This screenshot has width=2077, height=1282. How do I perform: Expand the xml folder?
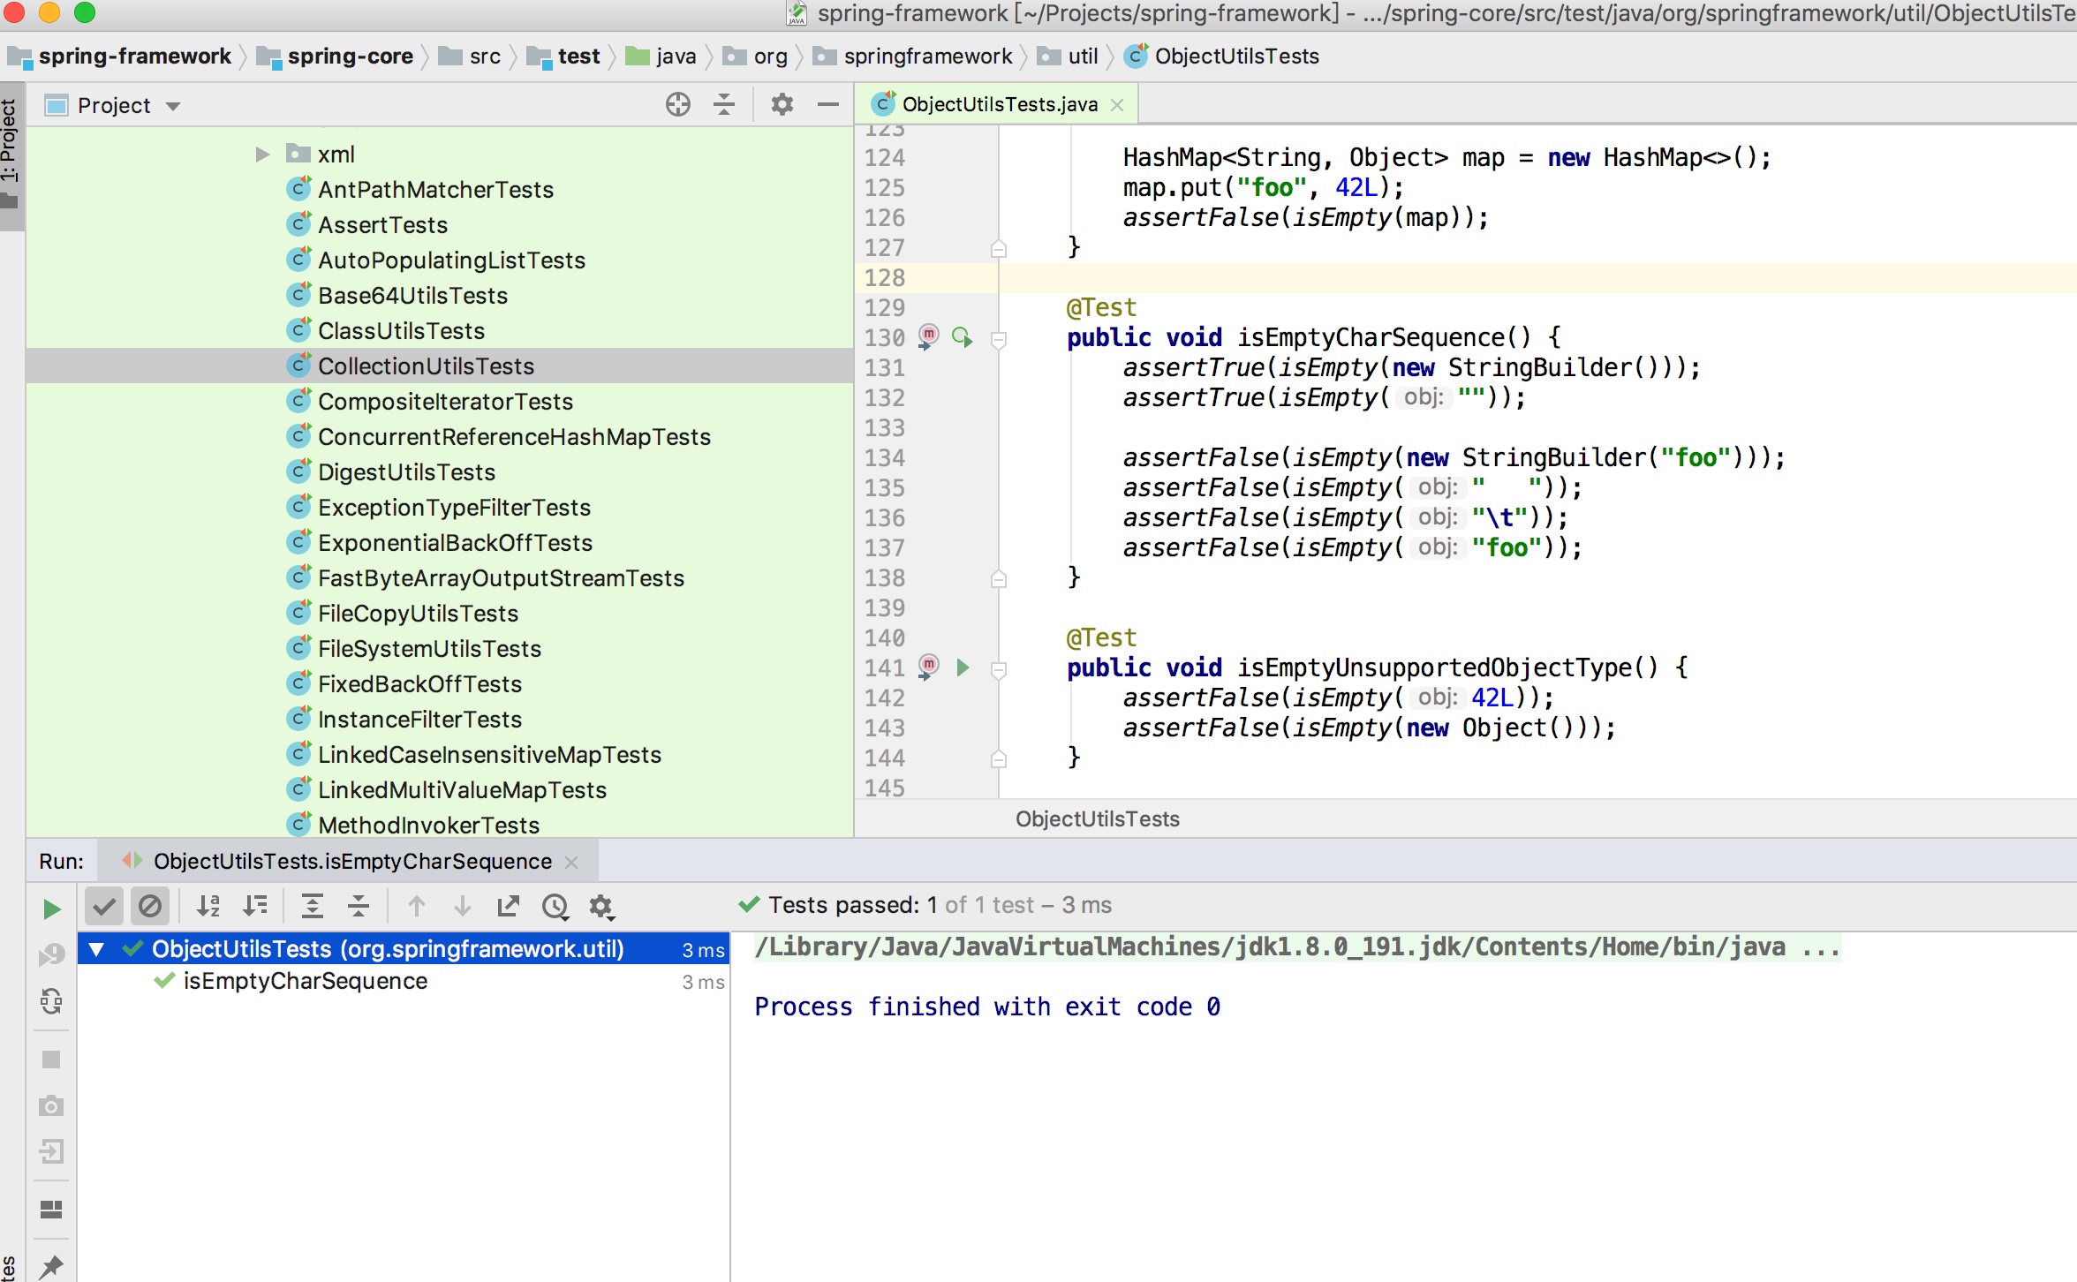point(262,155)
